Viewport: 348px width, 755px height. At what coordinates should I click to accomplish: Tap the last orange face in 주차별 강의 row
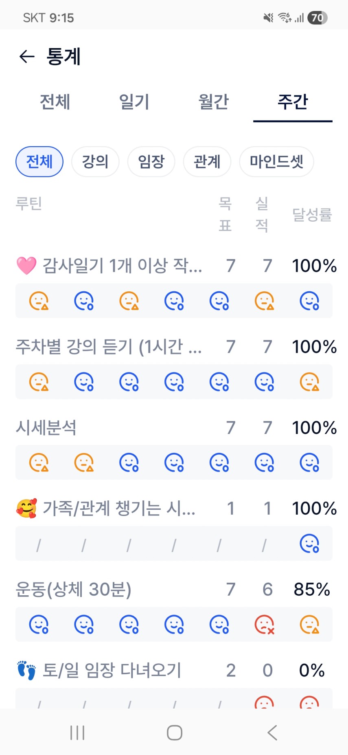point(309,382)
